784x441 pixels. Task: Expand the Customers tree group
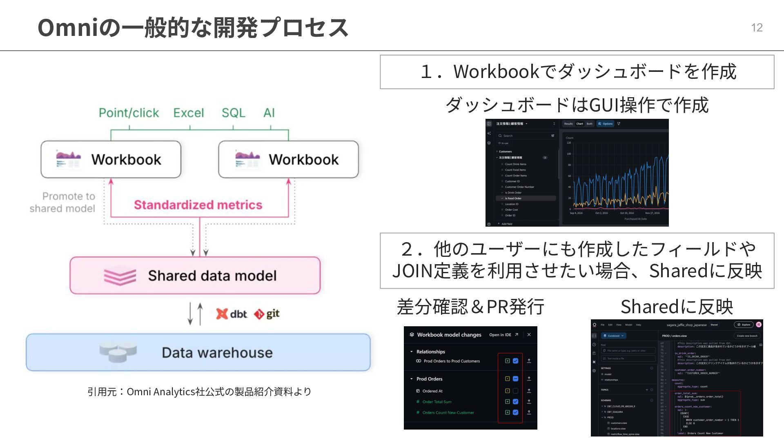click(x=497, y=151)
